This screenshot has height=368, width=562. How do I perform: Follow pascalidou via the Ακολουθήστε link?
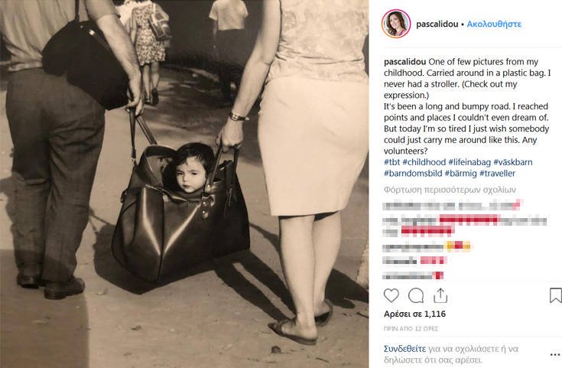[494, 24]
